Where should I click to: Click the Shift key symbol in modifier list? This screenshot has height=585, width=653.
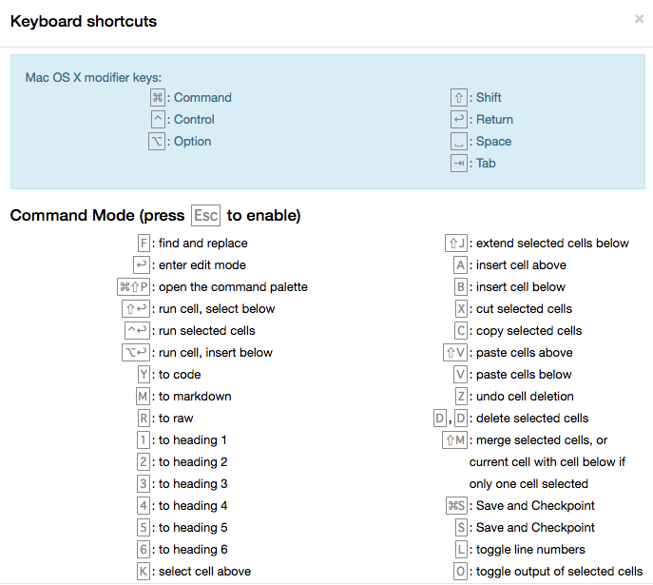point(458,97)
